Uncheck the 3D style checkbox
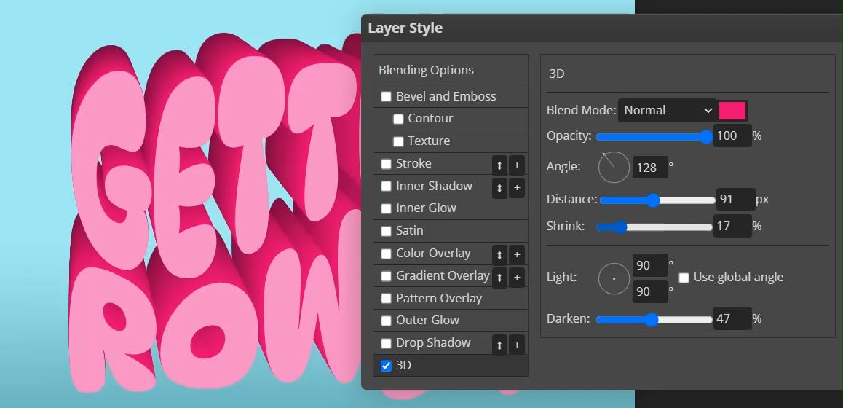Image resolution: width=843 pixels, height=408 pixels. pos(386,366)
